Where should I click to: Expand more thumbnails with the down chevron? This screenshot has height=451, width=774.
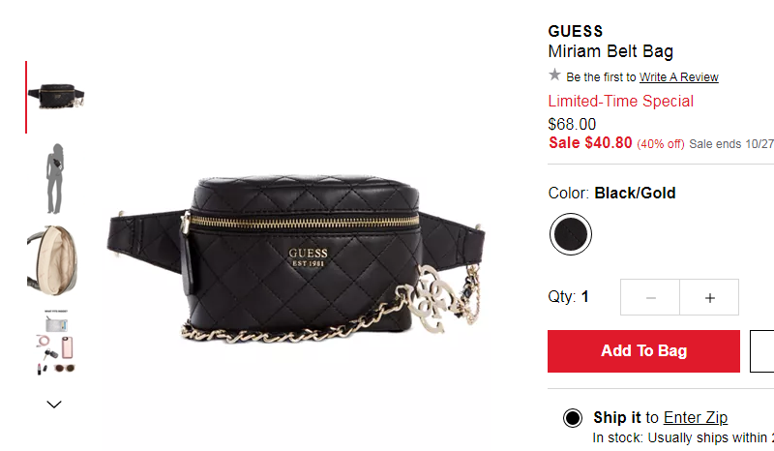click(54, 405)
